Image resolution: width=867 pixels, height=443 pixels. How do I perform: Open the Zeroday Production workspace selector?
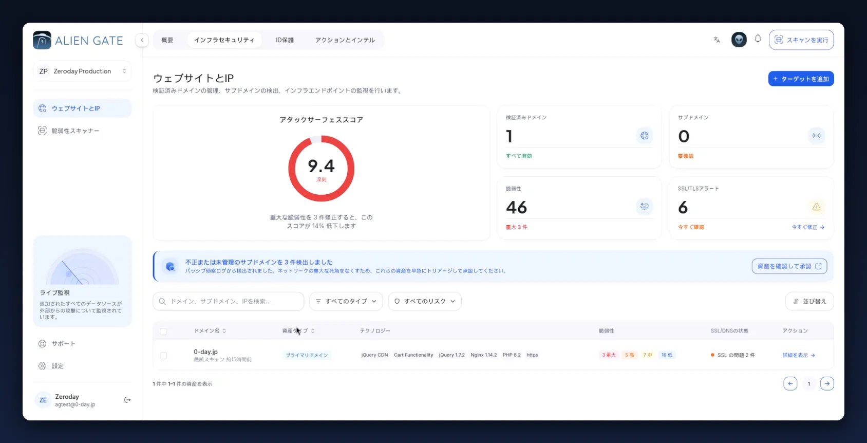pos(82,71)
